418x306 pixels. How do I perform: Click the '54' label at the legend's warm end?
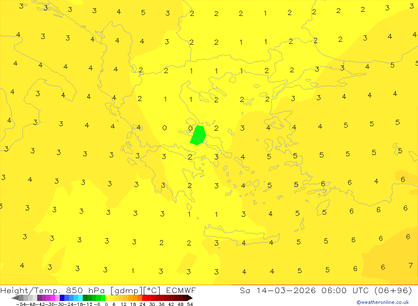pyautogui.click(x=190, y=304)
